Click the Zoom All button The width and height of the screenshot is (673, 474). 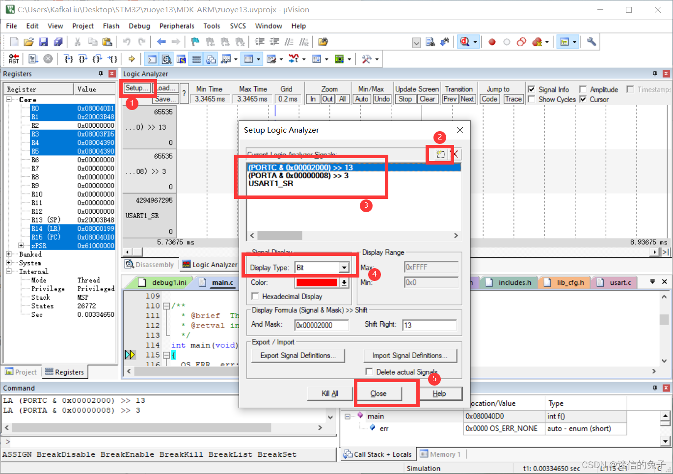pos(343,99)
